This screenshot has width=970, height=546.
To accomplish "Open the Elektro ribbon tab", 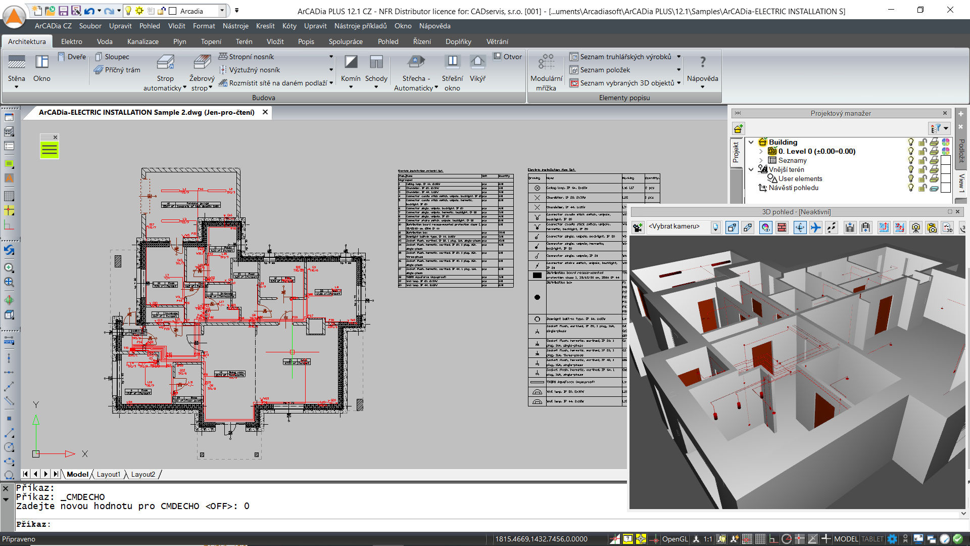I will pyautogui.click(x=71, y=41).
